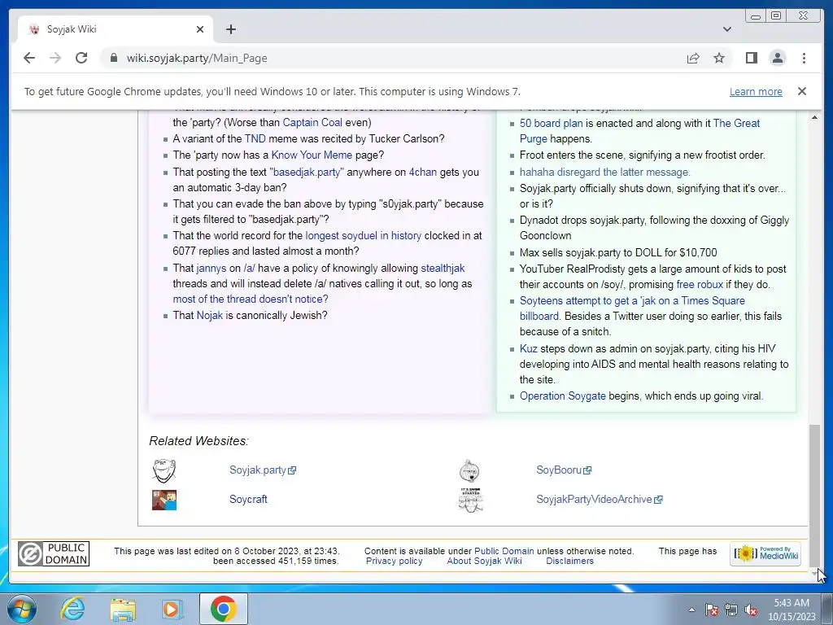The width and height of the screenshot is (833, 625).
Task: Follow the basedjak.party link
Action: 307,173
